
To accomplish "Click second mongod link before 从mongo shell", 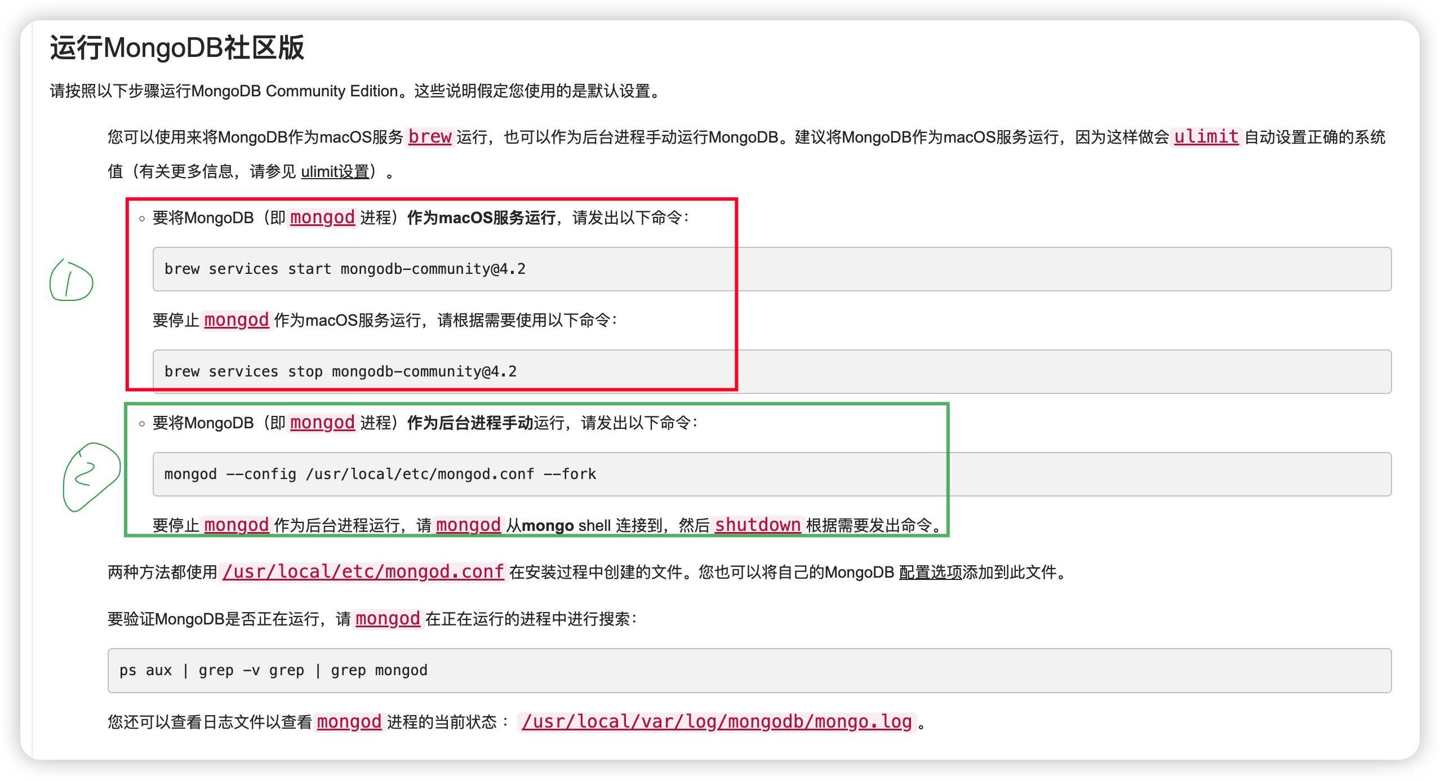I will click(x=468, y=525).
